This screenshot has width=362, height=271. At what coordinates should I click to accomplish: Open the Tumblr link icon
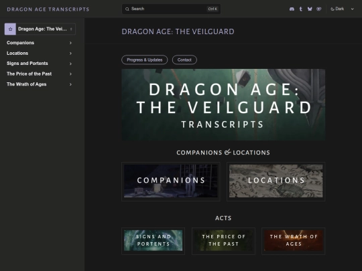click(x=300, y=9)
